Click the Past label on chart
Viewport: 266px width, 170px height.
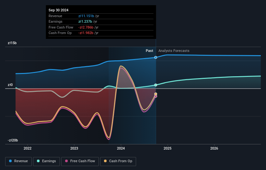[149, 51]
